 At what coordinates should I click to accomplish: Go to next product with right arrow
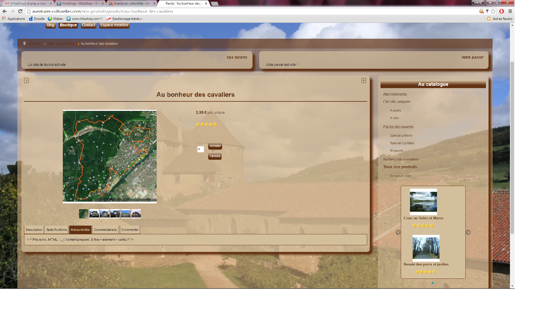[364, 80]
